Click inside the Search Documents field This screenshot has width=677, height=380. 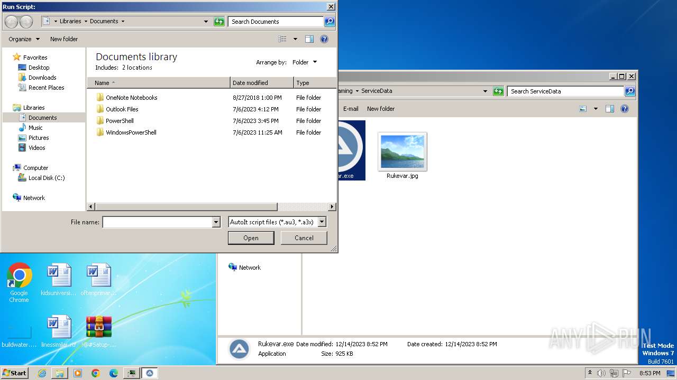276,22
